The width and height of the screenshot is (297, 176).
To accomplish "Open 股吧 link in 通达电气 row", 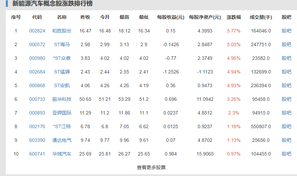I will 286,140.
